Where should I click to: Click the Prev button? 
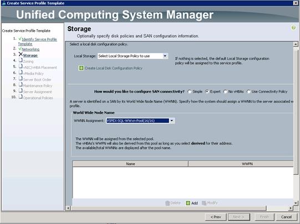pyautogui.click(x=216, y=217)
